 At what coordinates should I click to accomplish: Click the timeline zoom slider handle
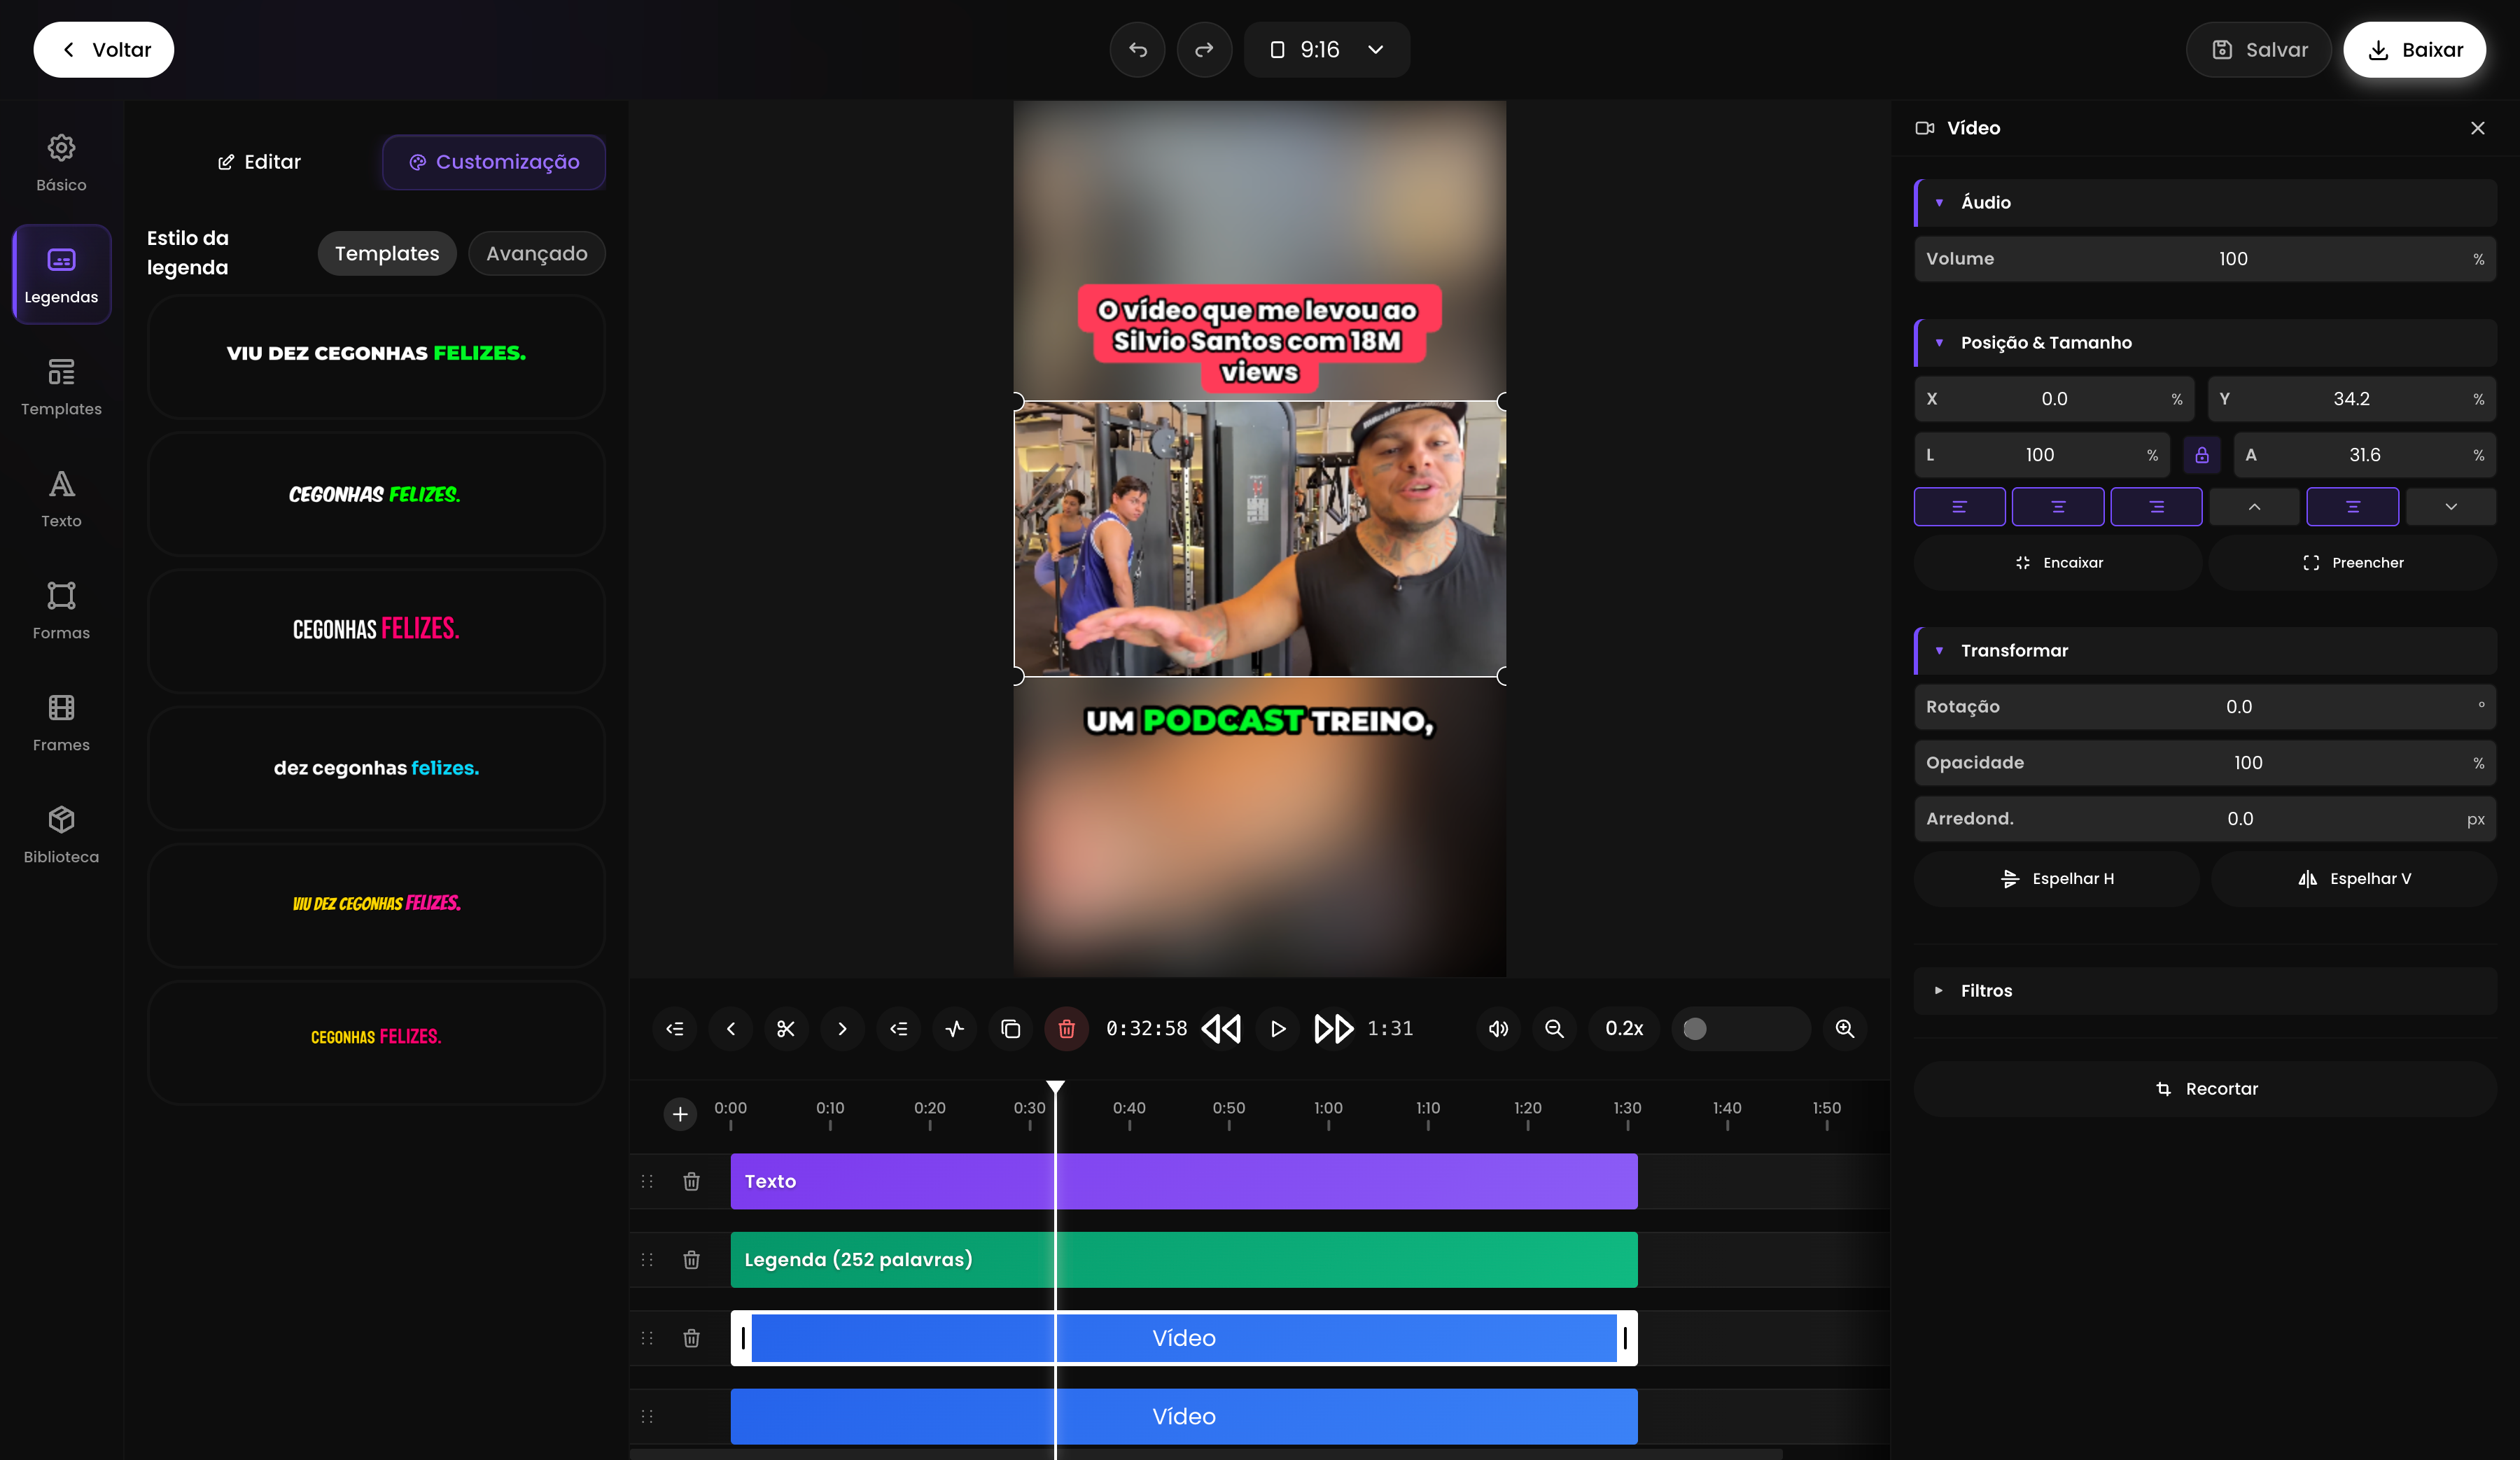point(1694,1028)
